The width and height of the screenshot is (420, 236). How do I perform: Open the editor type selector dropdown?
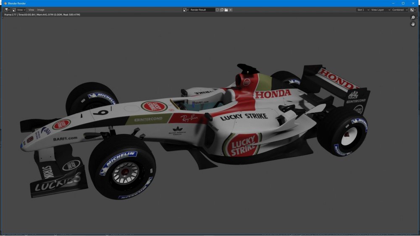coord(7,10)
